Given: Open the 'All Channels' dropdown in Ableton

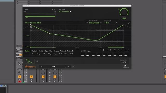Looking at the screenshot, I should click(19, 52).
